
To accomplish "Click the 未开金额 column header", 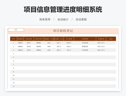I will [x=69, y=39].
